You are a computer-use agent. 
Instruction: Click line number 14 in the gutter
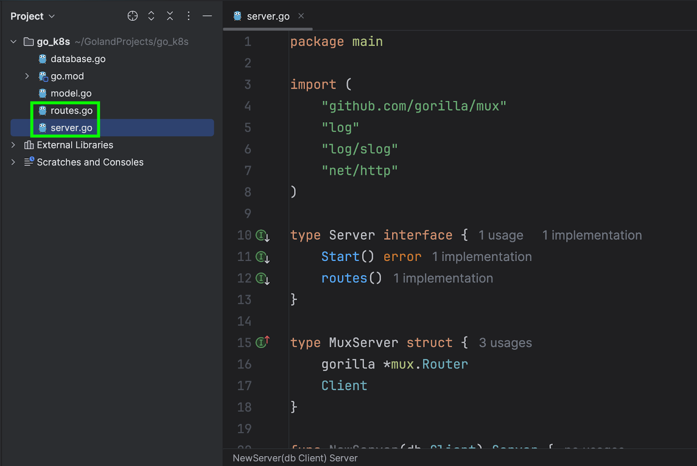click(244, 322)
